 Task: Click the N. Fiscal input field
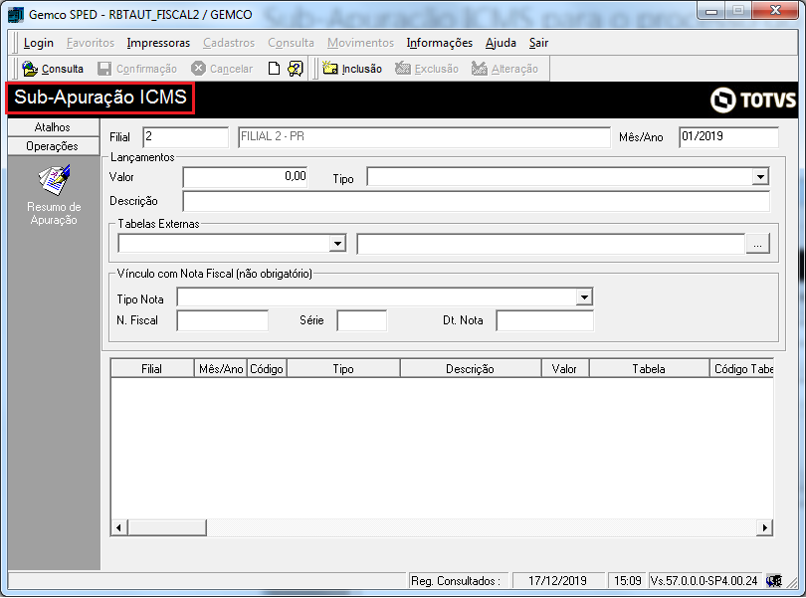pyautogui.click(x=223, y=320)
